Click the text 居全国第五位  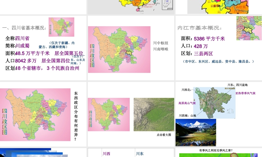tap(69, 53)
